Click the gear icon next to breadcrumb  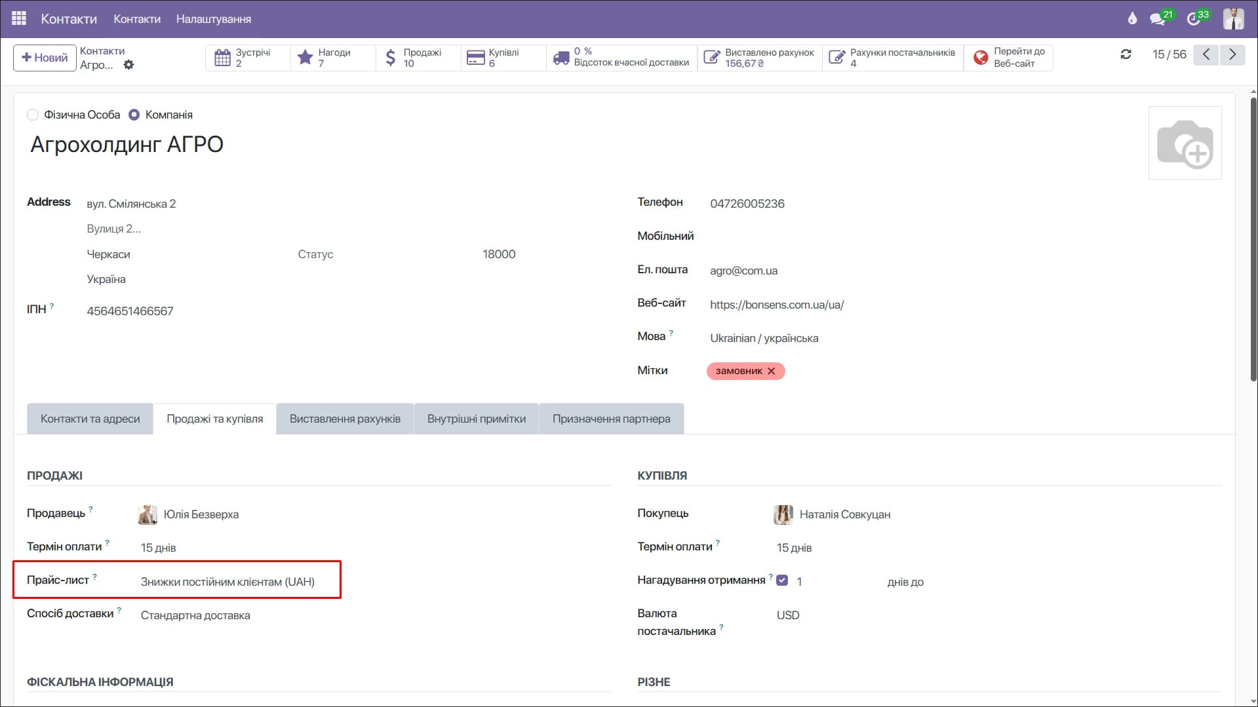click(128, 65)
